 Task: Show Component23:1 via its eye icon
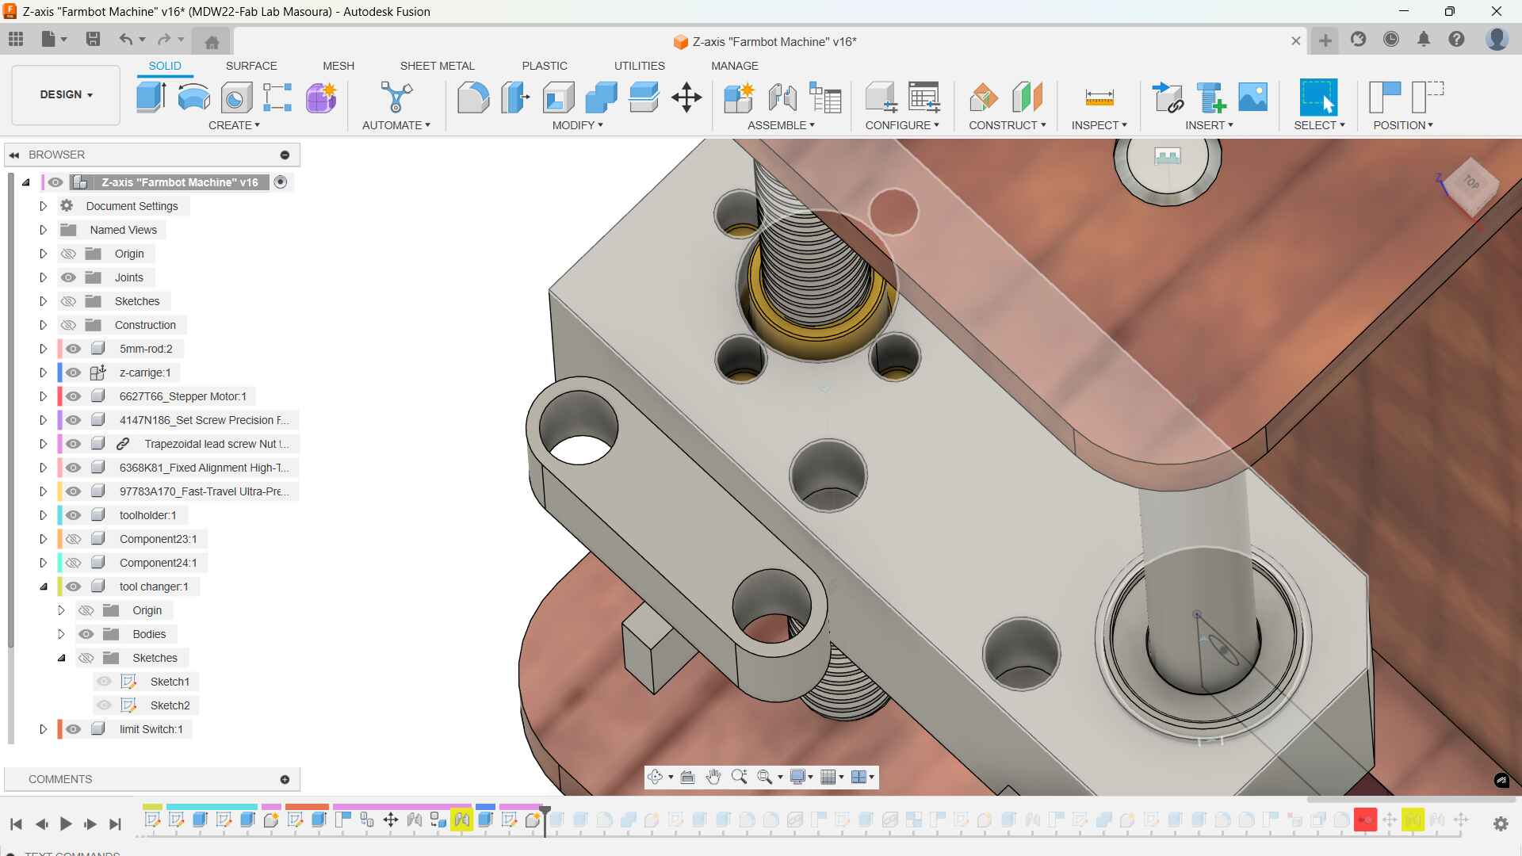73,539
